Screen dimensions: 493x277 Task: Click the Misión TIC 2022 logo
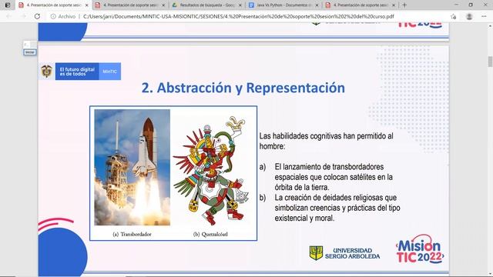click(420, 249)
